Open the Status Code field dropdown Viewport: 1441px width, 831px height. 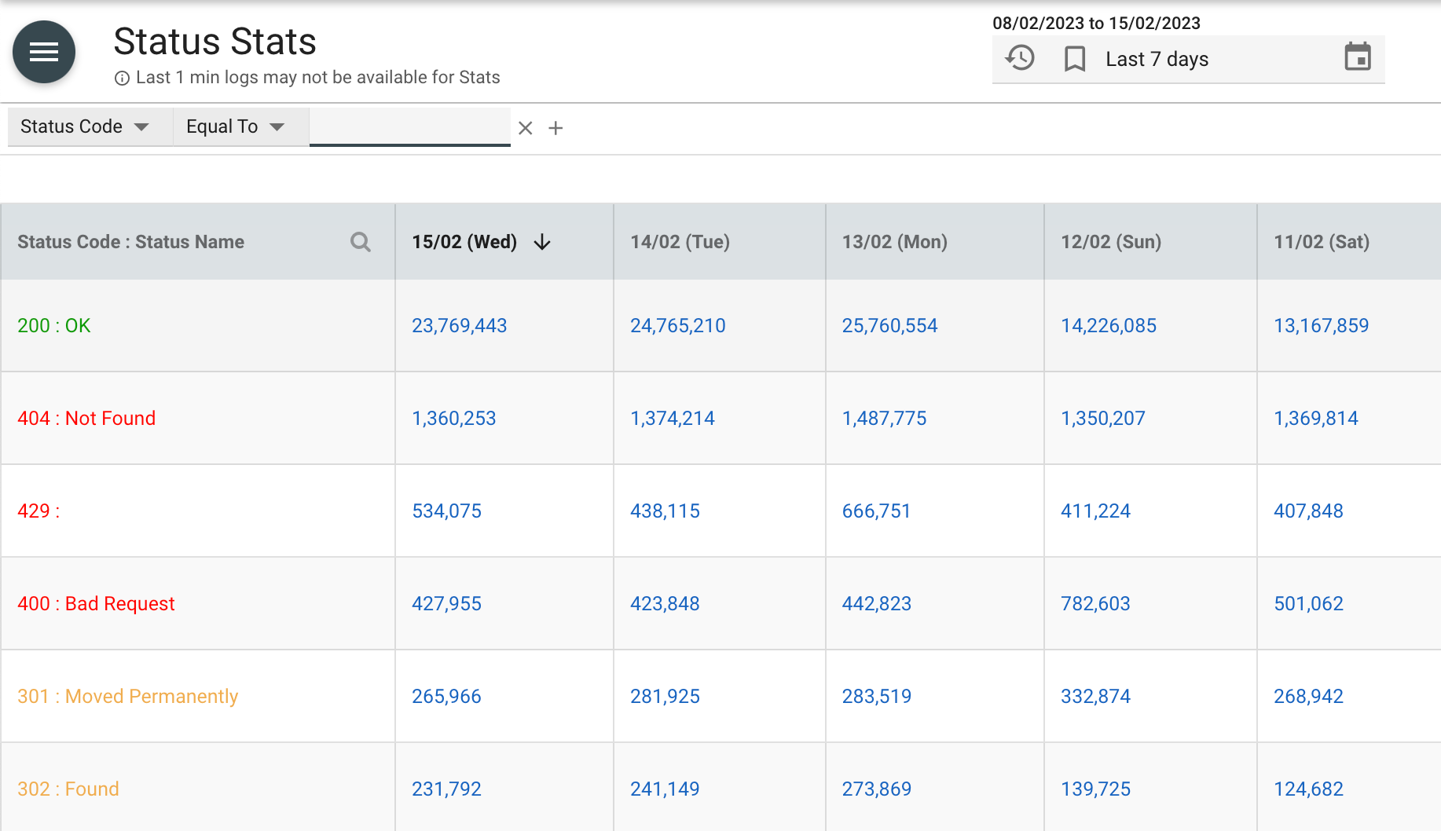(x=86, y=126)
